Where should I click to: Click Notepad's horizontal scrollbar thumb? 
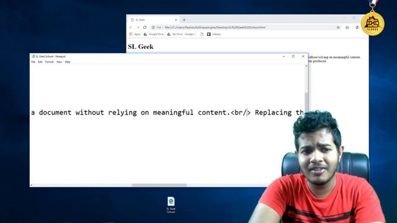[159, 185]
